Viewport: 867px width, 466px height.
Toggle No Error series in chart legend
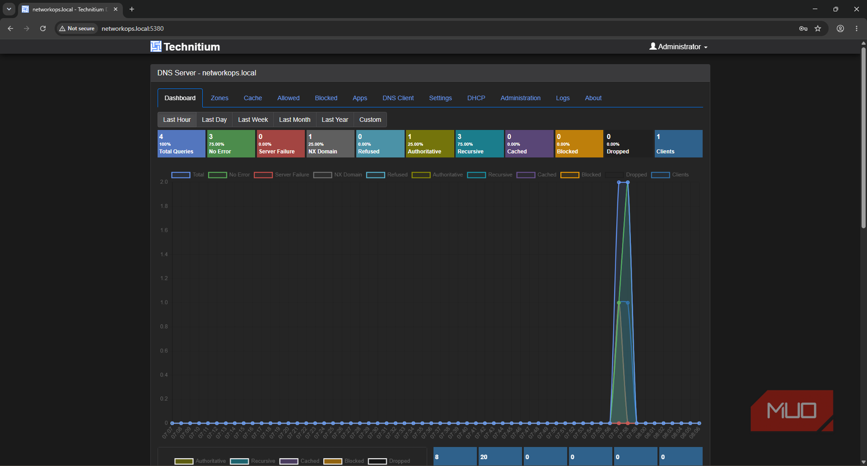(x=229, y=175)
